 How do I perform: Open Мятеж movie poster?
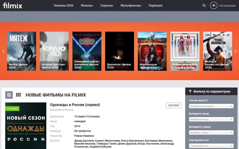click(x=22, y=51)
